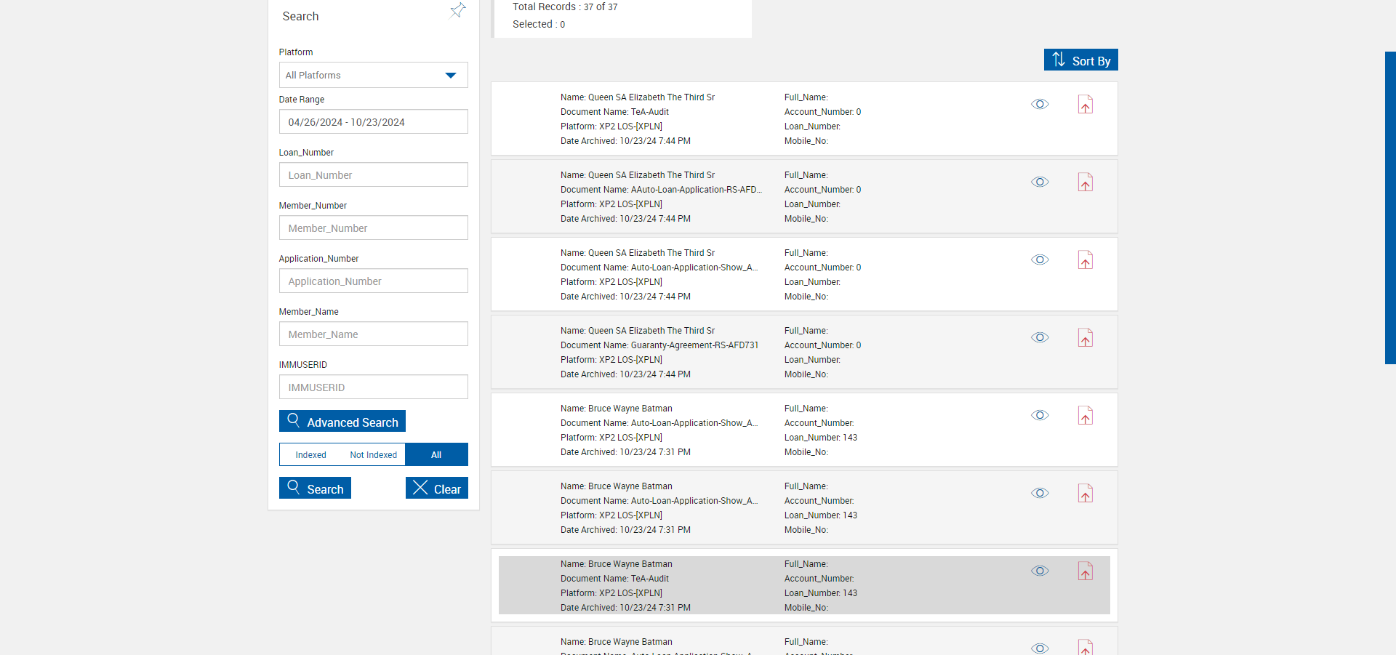This screenshot has height=655, width=1396.
Task: Preview Queen Elizabeth's Auto-Loan-Application-Show_A document
Action: (x=1040, y=260)
